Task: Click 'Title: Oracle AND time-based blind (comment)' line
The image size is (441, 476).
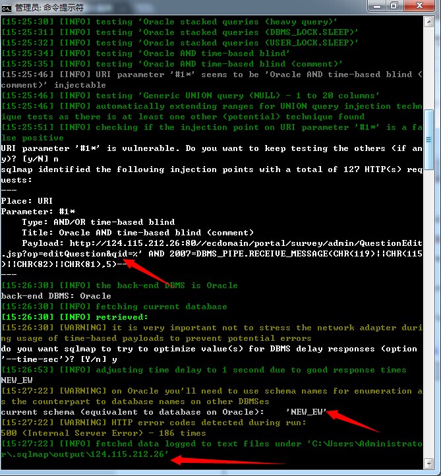Action: pyautogui.click(x=138, y=233)
